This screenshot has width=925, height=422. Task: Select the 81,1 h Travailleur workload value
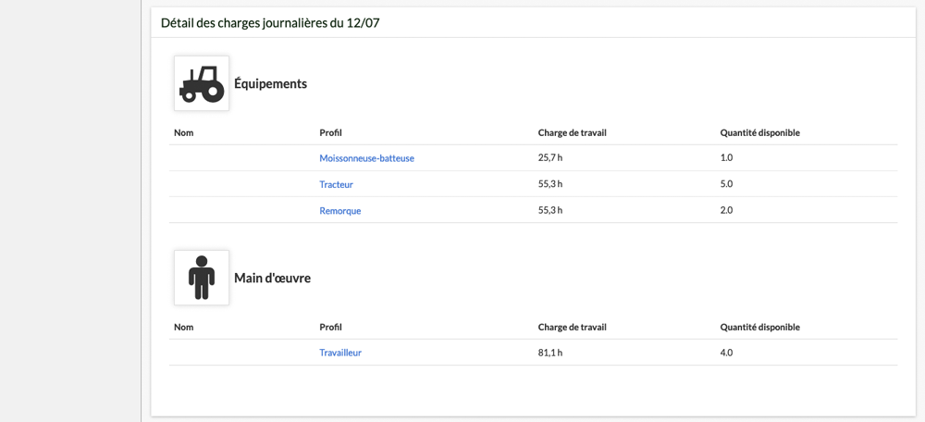click(550, 353)
